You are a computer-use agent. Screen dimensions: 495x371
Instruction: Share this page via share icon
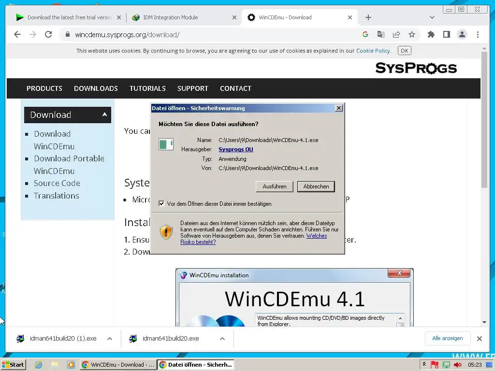(396, 34)
